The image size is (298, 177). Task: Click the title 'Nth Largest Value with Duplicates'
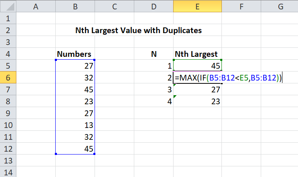138,30
